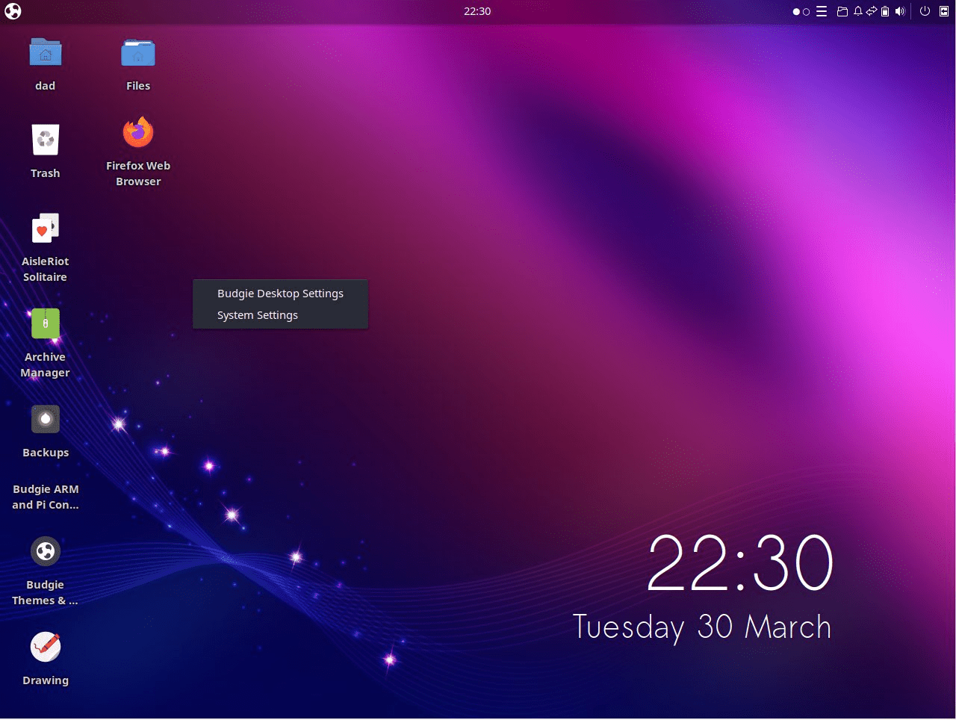Click the panel clock showing 22:30
Screen dimensions: 956x720
coord(477,11)
